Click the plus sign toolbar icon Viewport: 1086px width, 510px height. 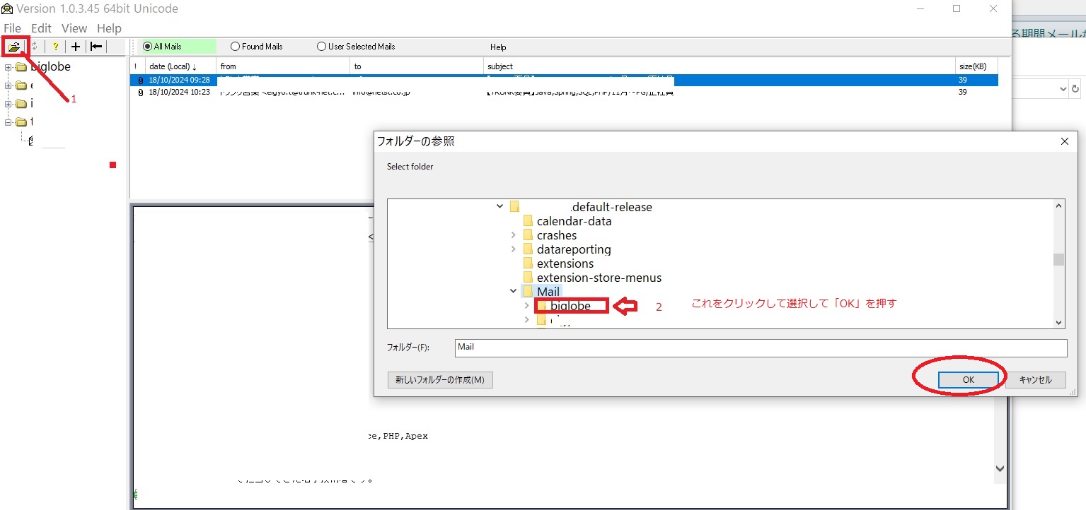point(76,47)
